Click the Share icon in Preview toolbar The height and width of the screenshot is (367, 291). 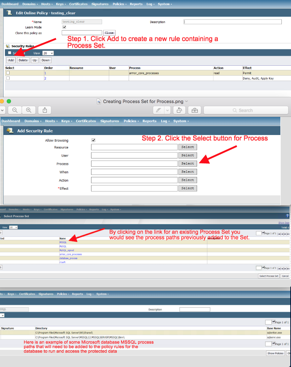click(45, 110)
